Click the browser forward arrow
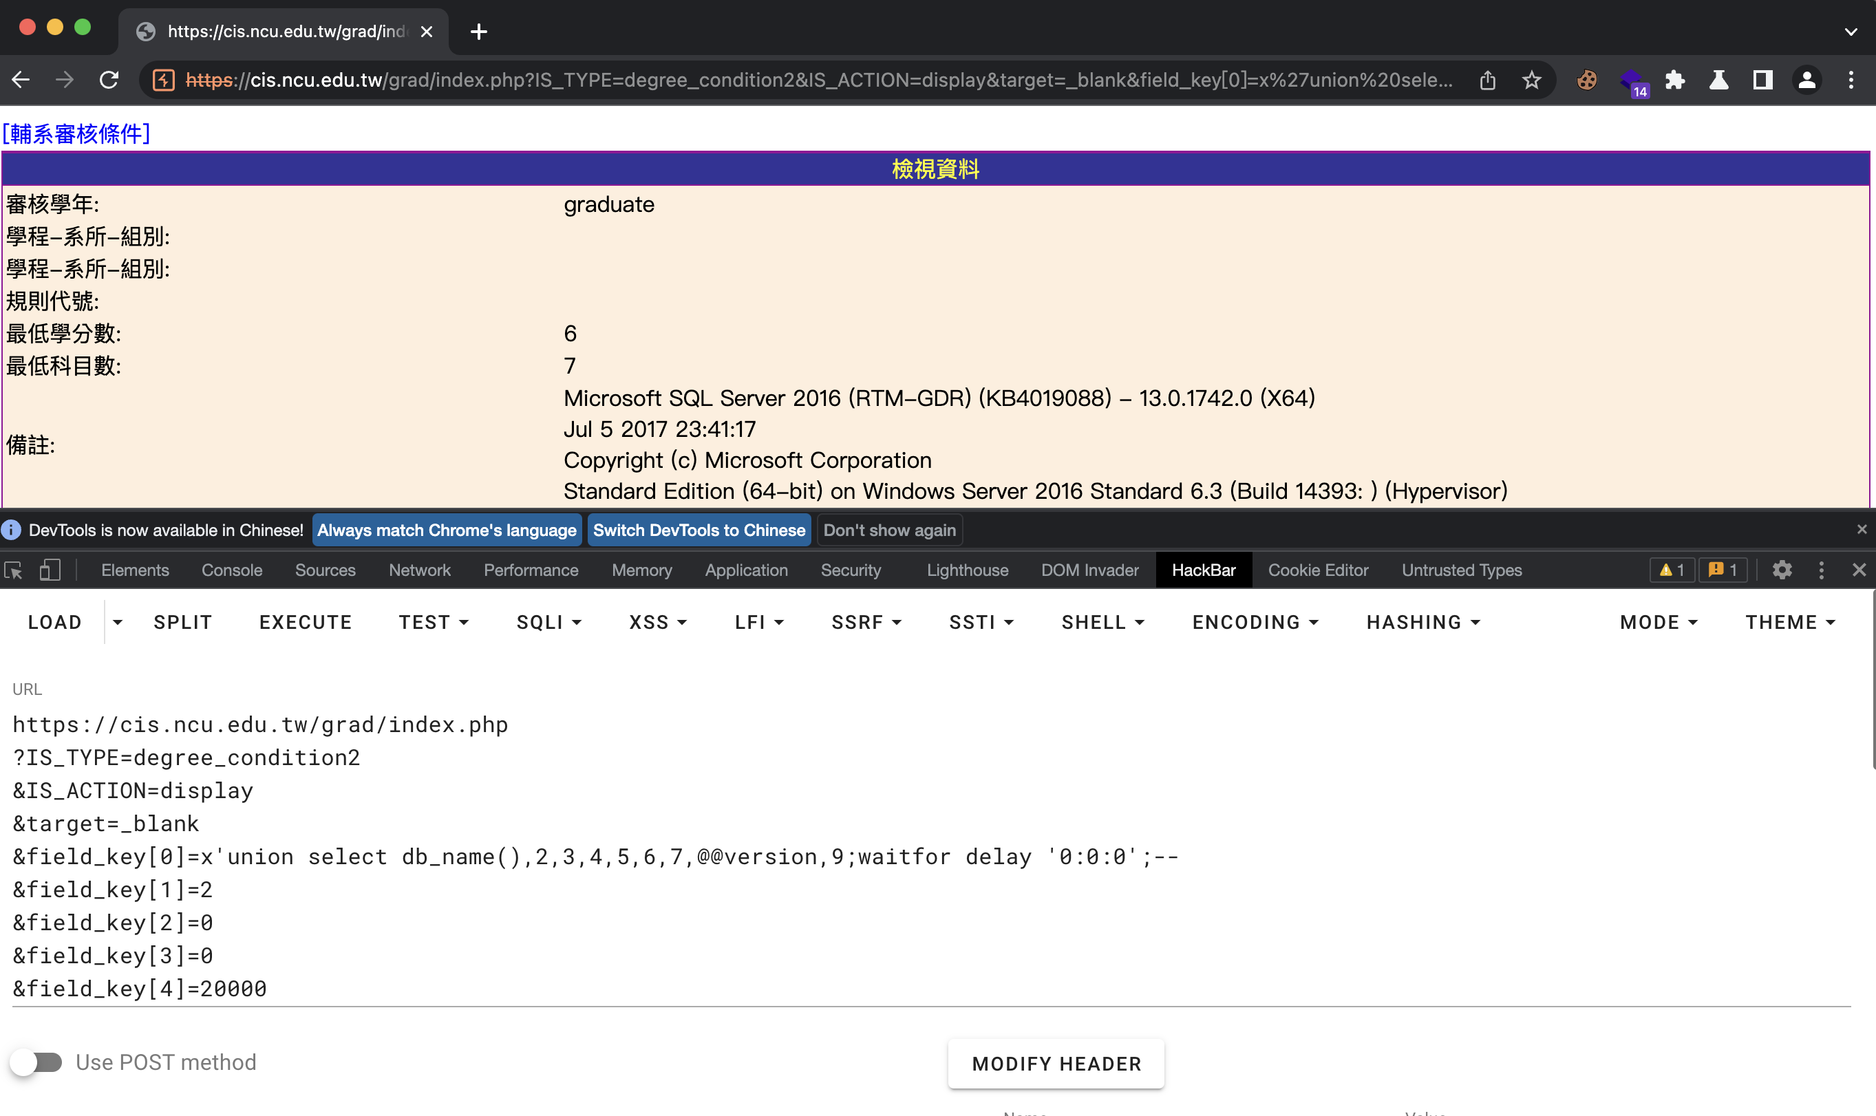 (65, 80)
